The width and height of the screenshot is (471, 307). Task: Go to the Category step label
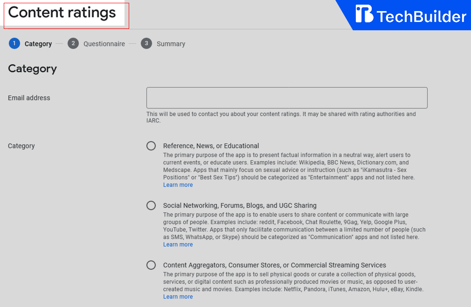(x=38, y=44)
